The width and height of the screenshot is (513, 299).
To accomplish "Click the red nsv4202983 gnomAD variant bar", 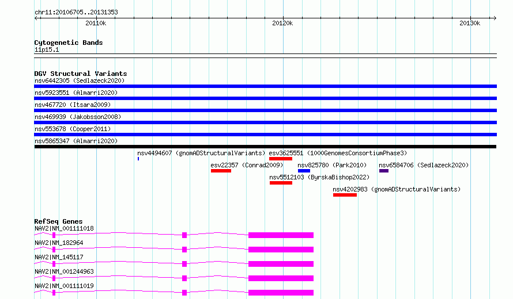I will coord(345,195).
